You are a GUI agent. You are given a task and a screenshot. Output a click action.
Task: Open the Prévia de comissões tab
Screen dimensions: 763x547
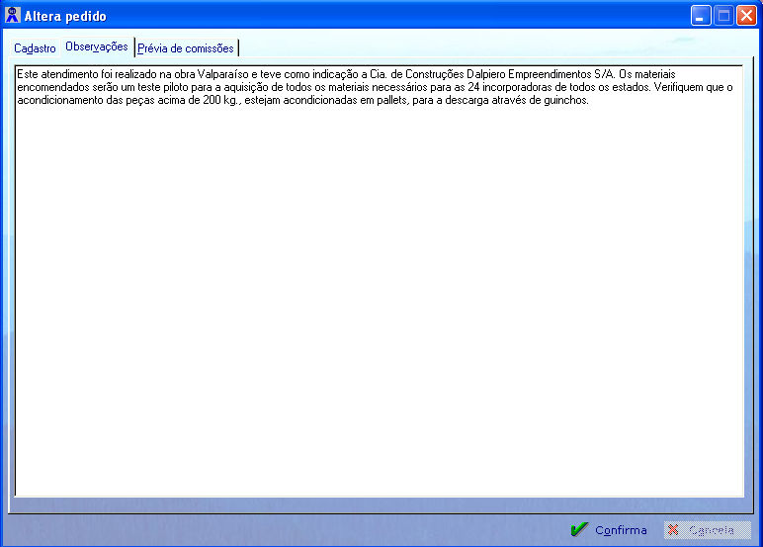pyautogui.click(x=186, y=48)
